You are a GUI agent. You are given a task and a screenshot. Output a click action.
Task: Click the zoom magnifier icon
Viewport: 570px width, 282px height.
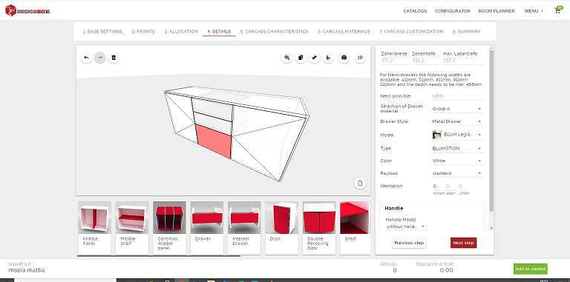pos(287,58)
